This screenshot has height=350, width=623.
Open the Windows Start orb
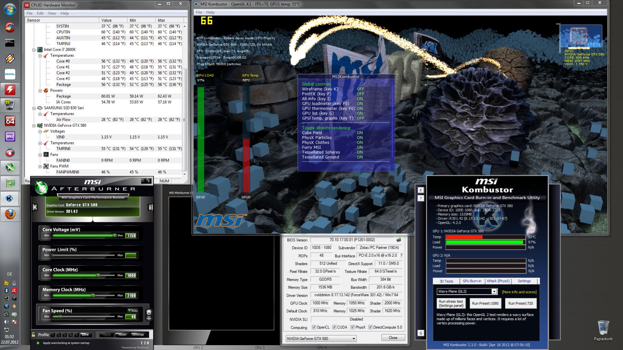[10, 9]
